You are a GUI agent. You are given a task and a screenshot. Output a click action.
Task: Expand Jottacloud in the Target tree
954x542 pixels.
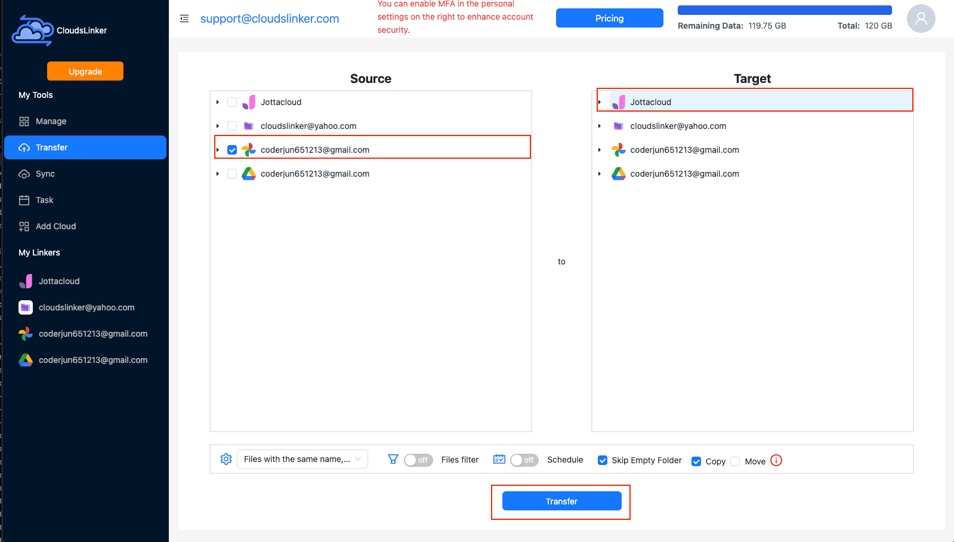point(600,102)
